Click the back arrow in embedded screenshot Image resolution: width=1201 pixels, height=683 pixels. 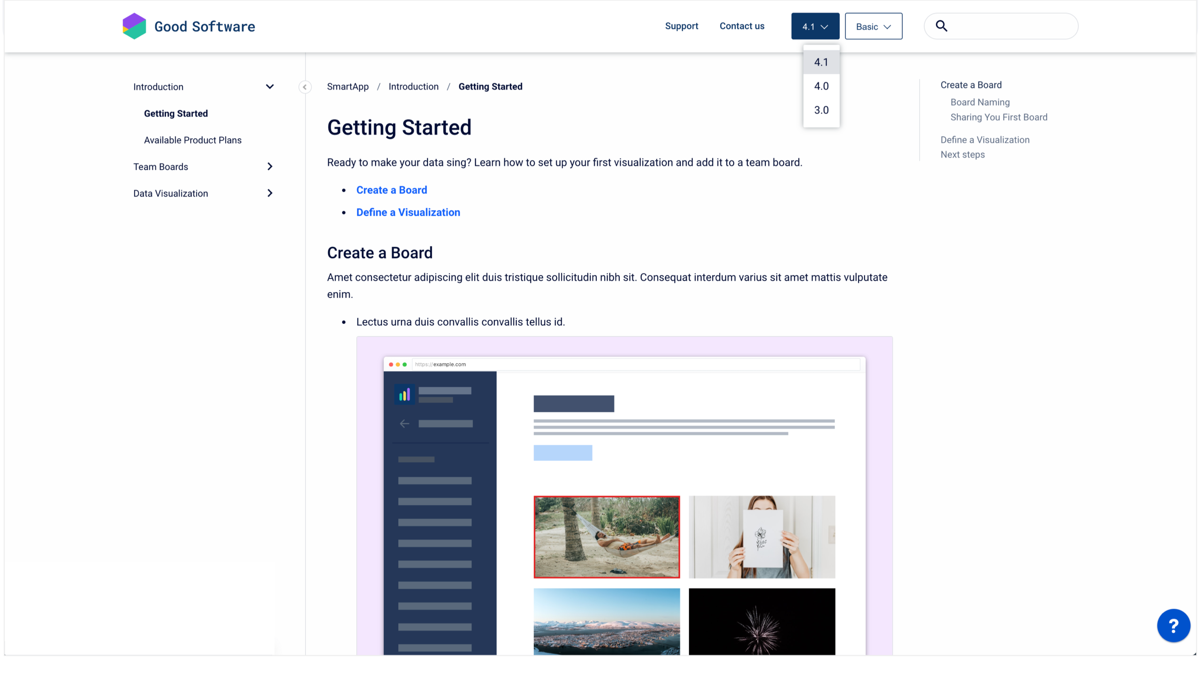pyautogui.click(x=404, y=424)
